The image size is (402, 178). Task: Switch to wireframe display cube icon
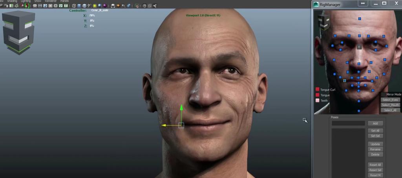(74, 6)
